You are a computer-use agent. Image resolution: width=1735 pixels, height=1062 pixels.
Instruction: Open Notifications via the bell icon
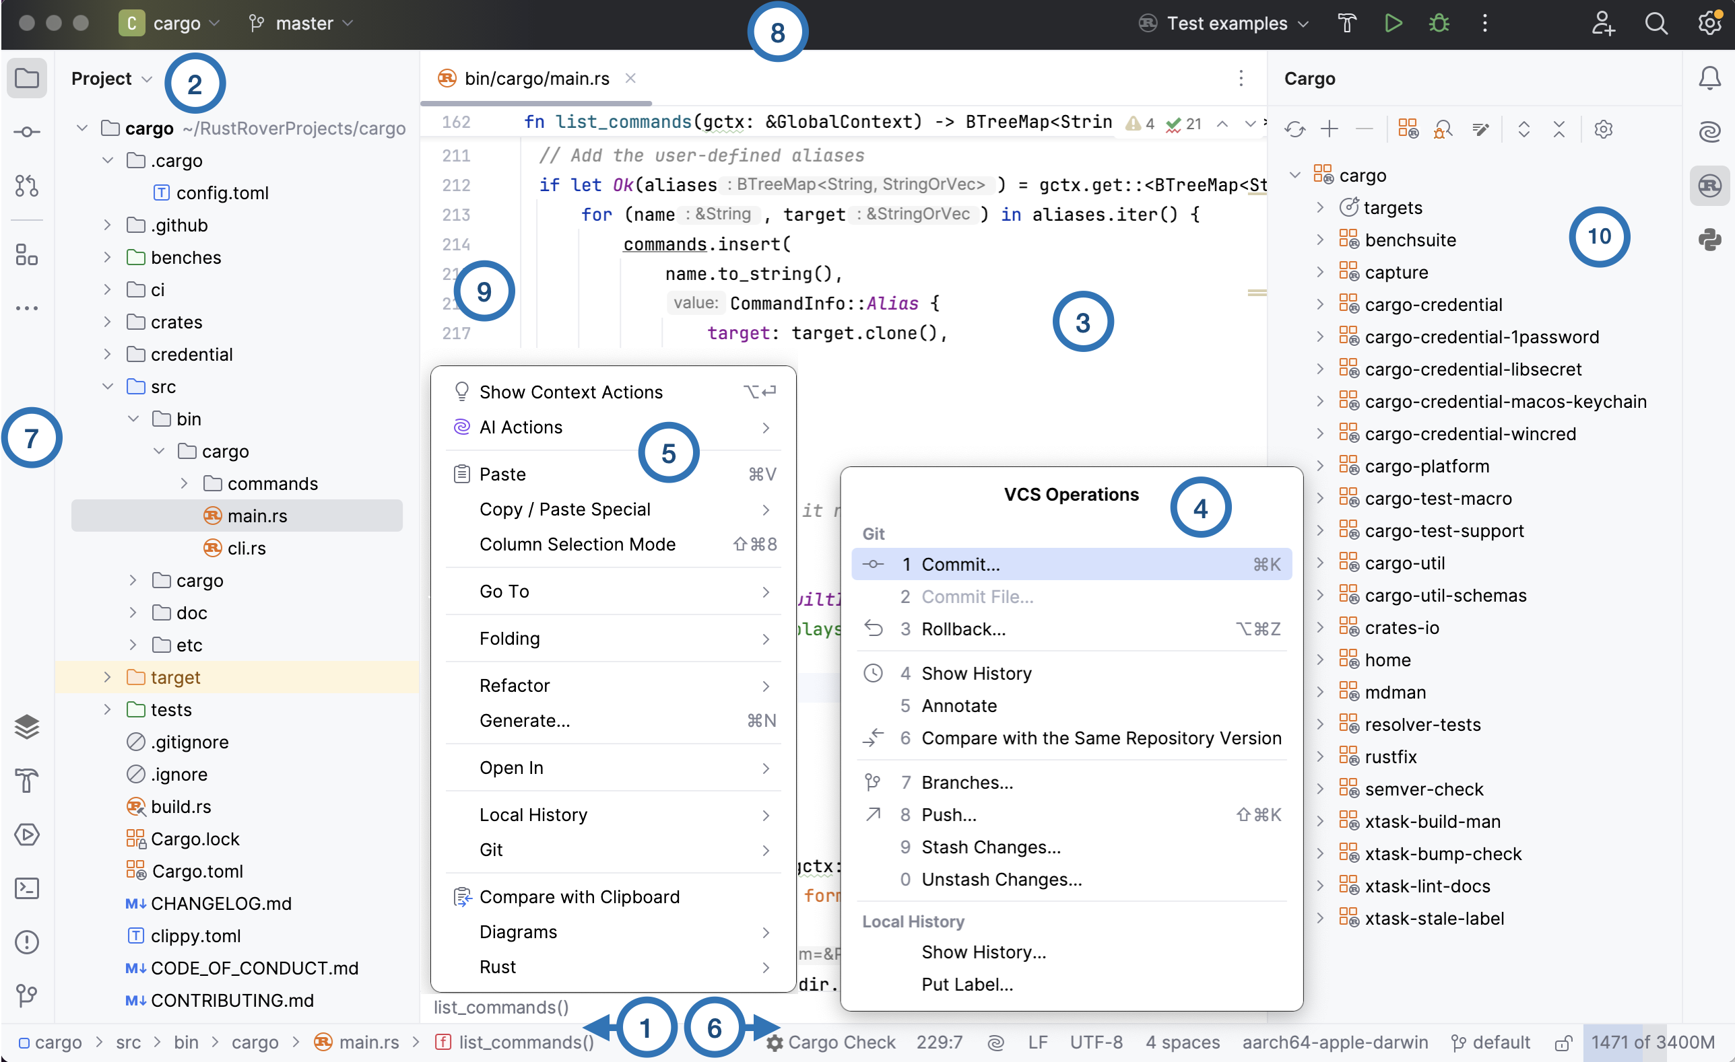click(x=1709, y=77)
